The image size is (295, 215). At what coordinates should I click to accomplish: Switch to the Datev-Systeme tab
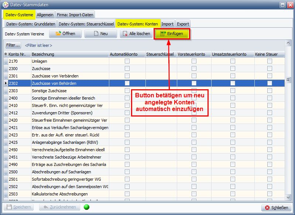[19, 15]
